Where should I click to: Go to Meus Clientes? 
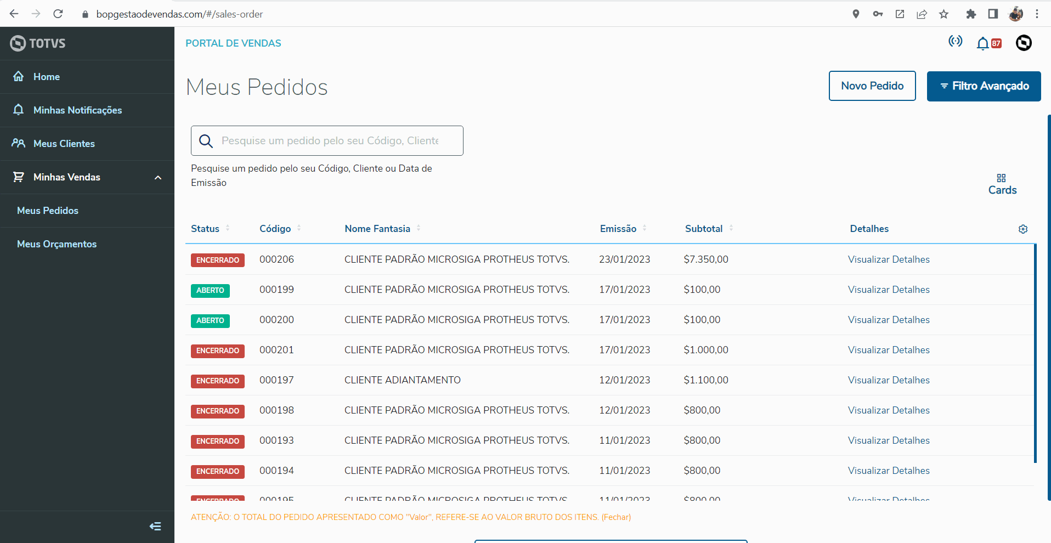click(x=64, y=144)
